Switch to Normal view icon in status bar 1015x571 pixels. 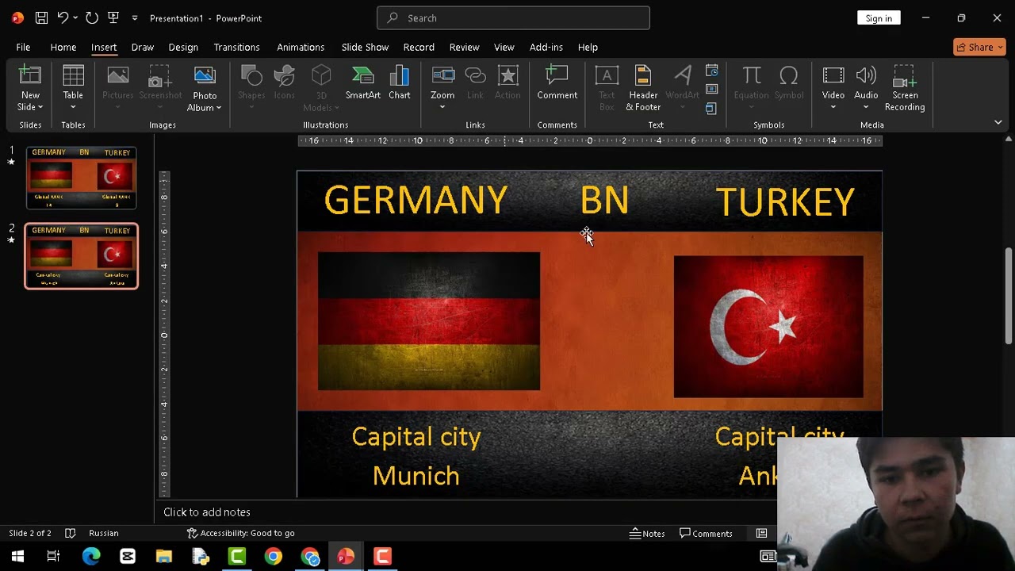click(762, 533)
